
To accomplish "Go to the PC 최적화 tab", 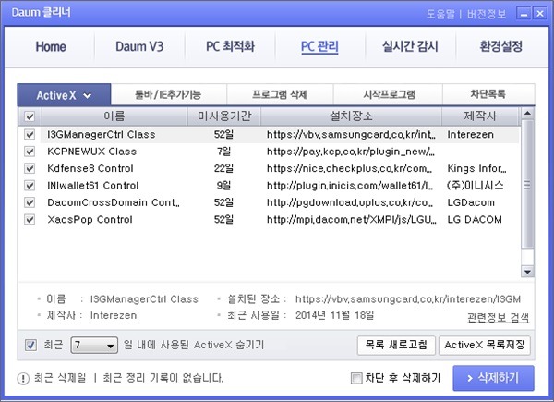I will [x=230, y=47].
